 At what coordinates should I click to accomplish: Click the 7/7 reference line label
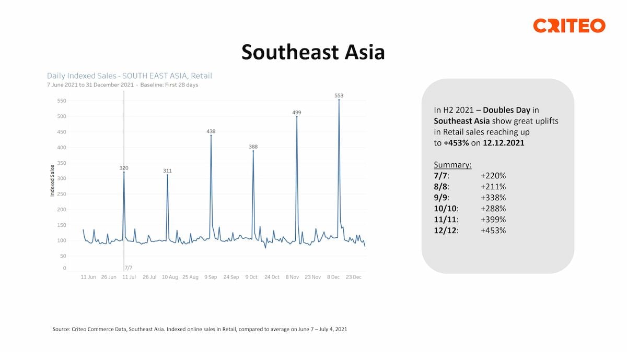click(x=129, y=268)
